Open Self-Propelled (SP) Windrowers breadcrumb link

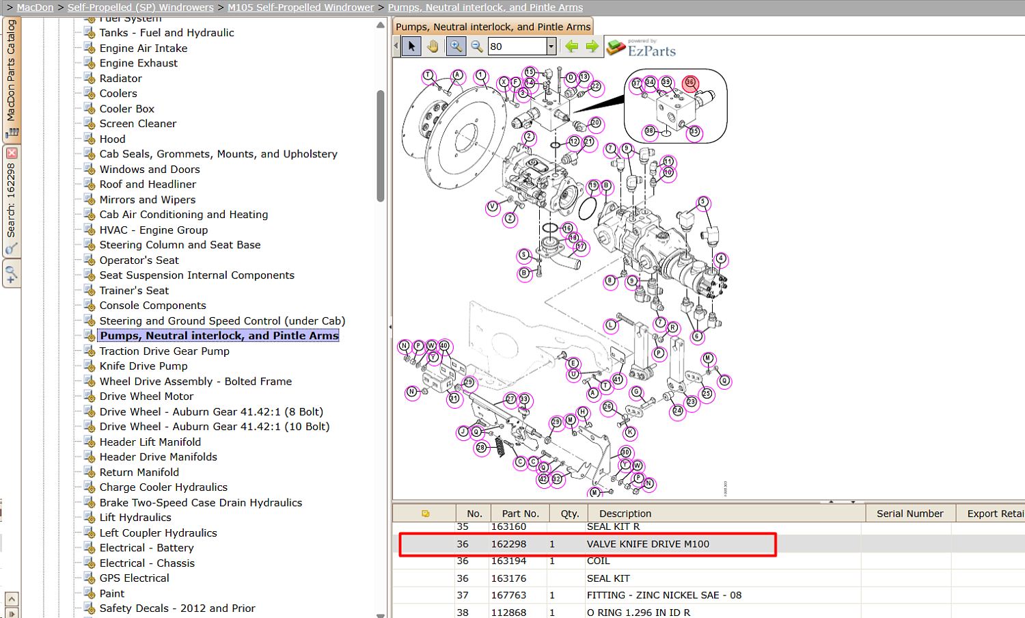pos(141,8)
